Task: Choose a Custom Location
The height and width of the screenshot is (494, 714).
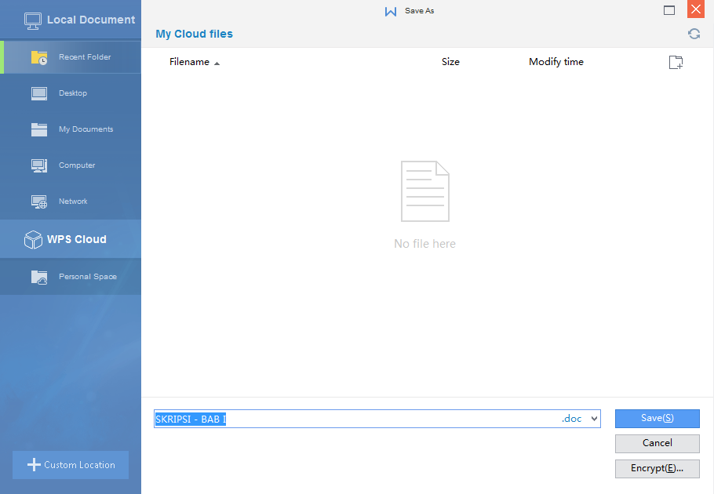Action: [70, 465]
